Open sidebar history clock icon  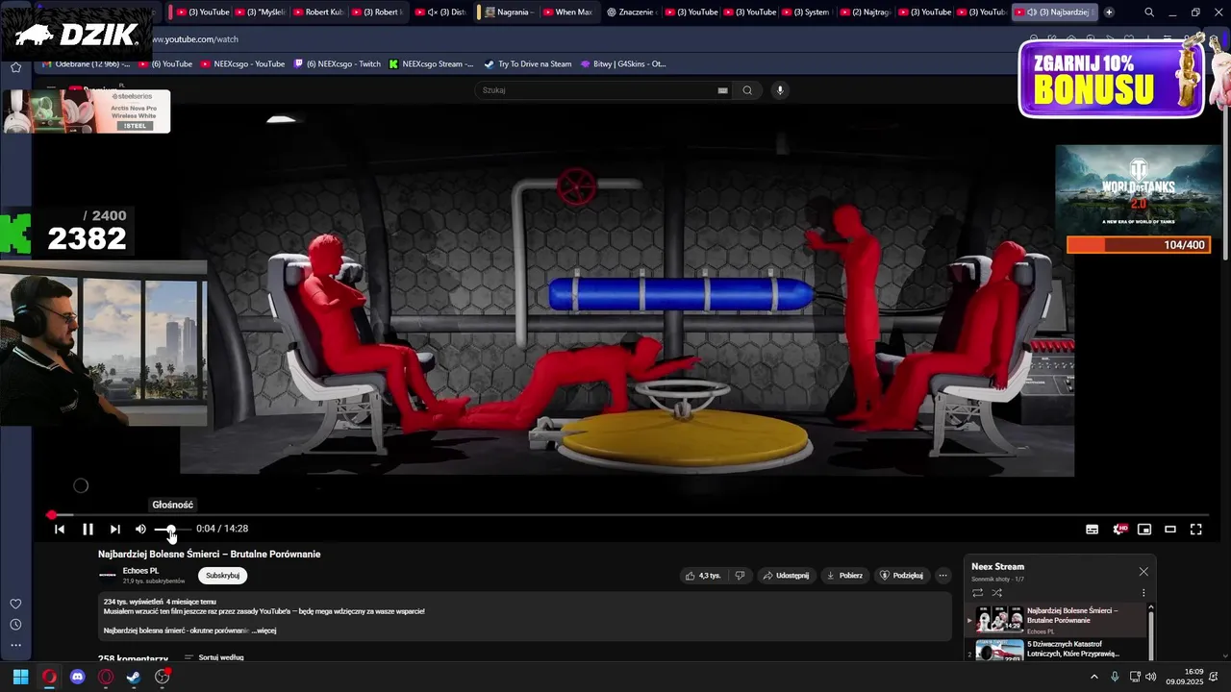pyautogui.click(x=15, y=625)
